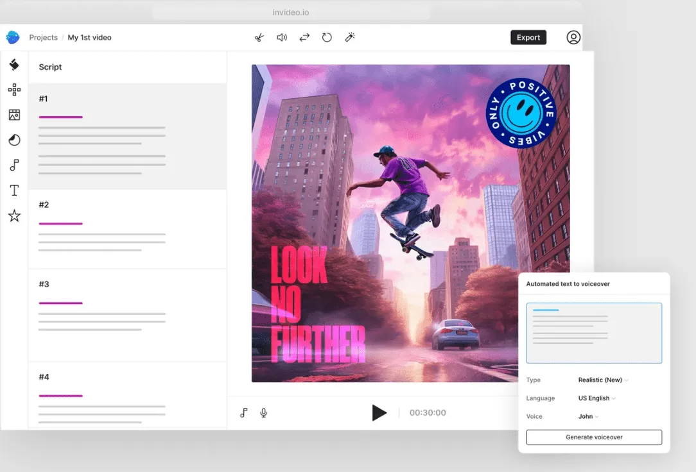Select the scissors trim tool

click(x=259, y=38)
